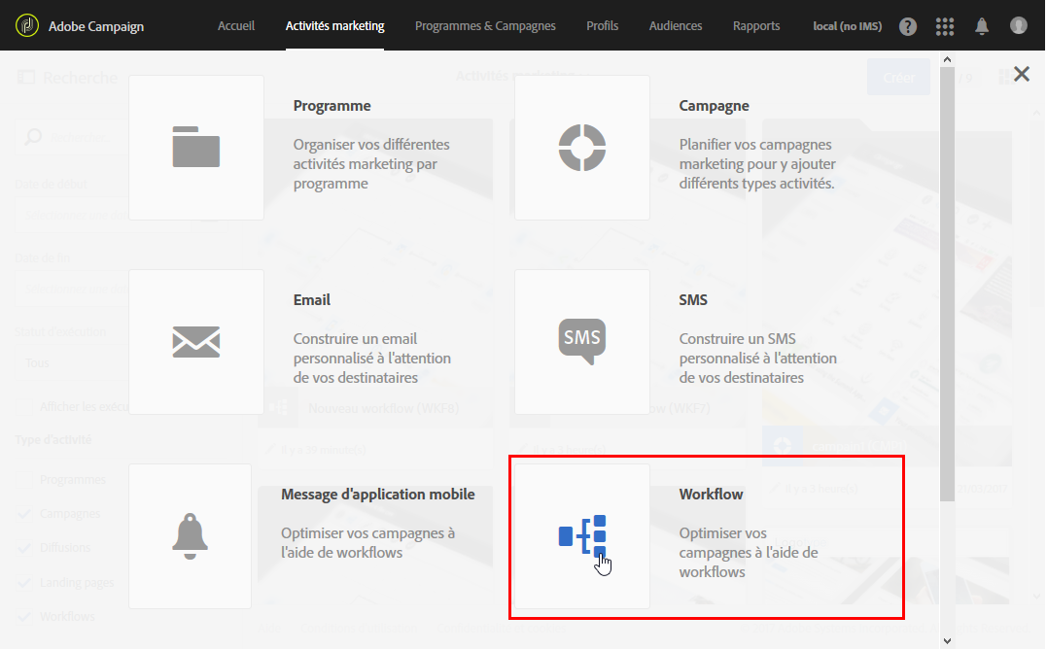Toggle the Afficher les exécutions checkbox
Screen dimensions: 1047x650
[24, 406]
